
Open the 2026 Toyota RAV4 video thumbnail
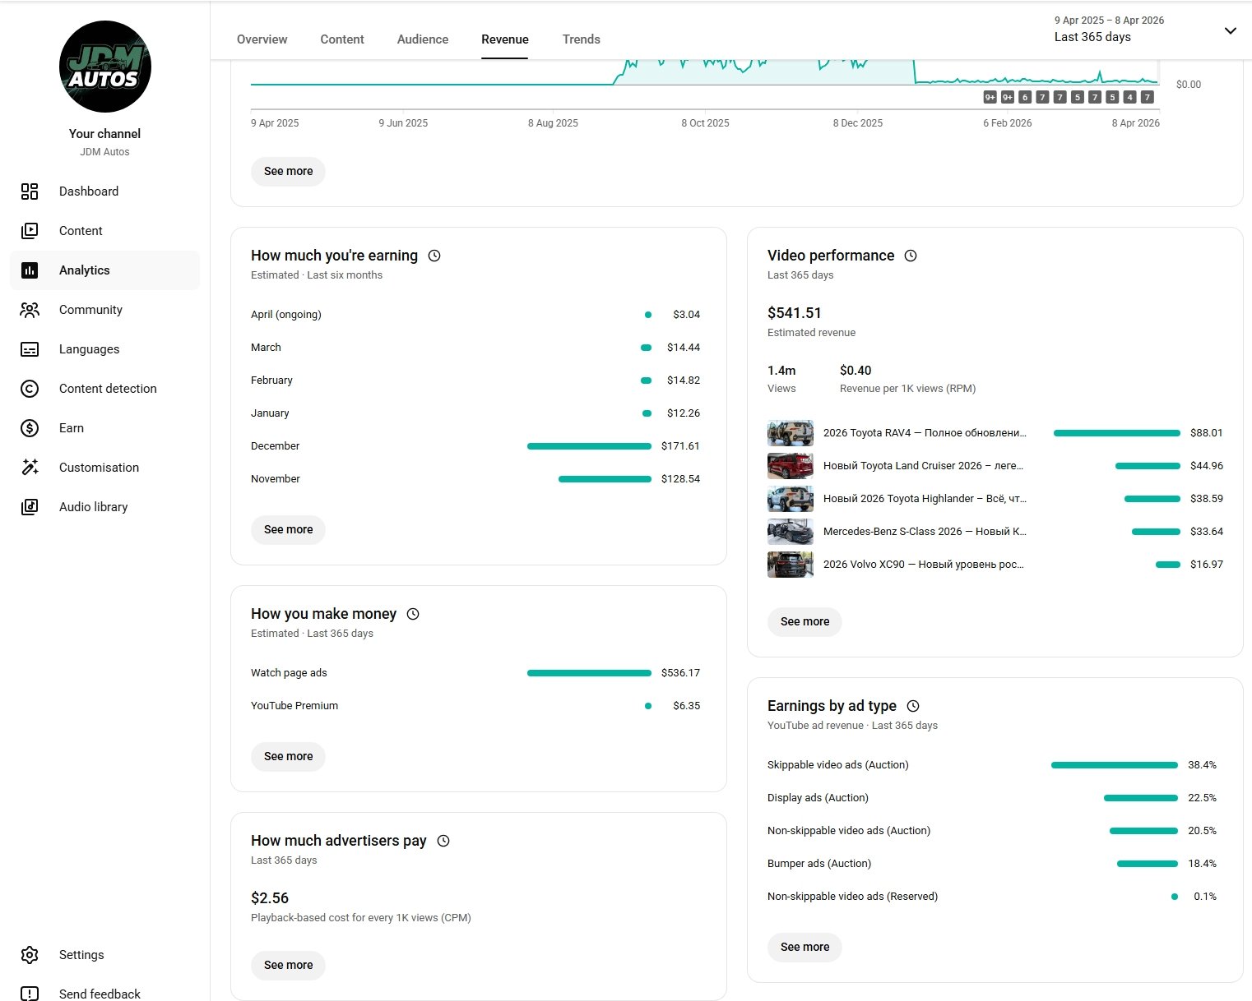pyautogui.click(x=791, y=433)
